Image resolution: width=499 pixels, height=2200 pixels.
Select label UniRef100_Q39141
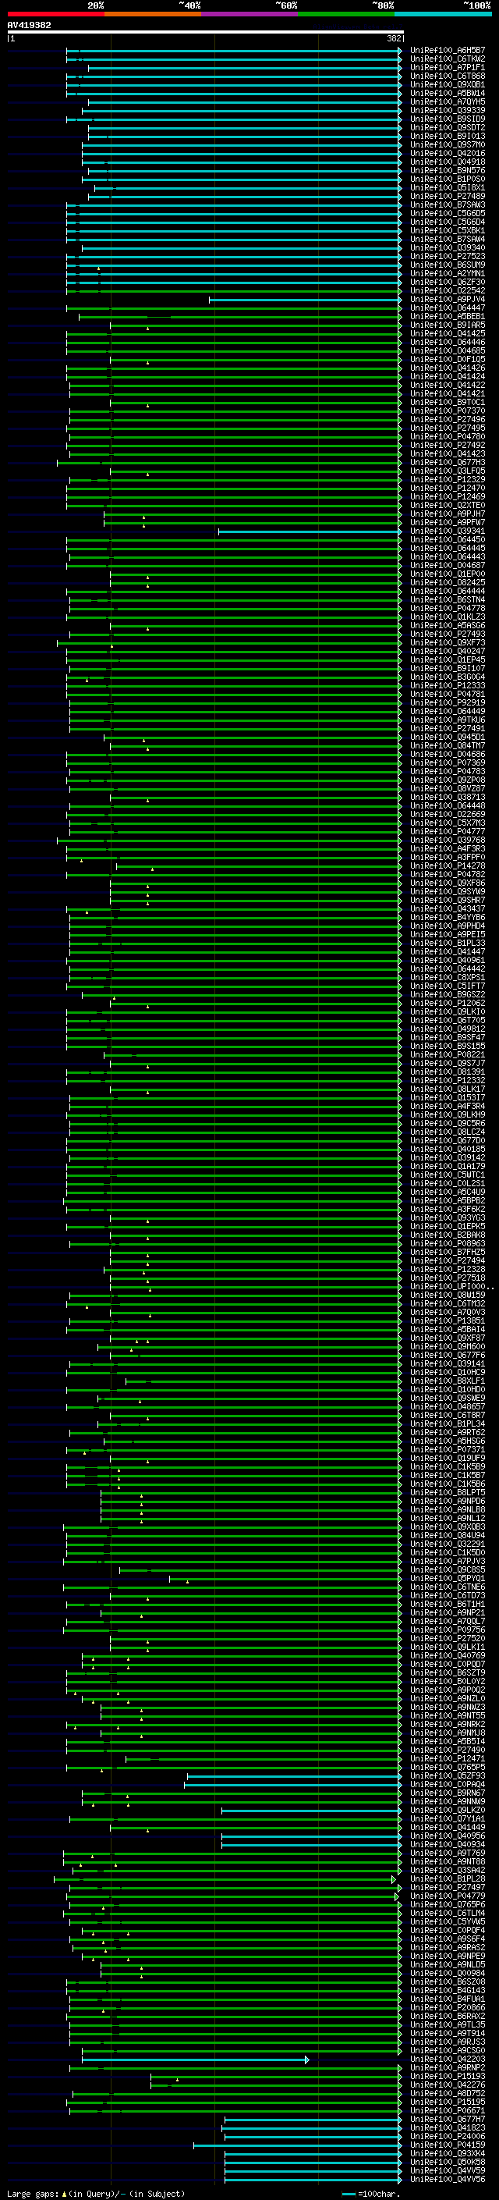pos(447,1364)
